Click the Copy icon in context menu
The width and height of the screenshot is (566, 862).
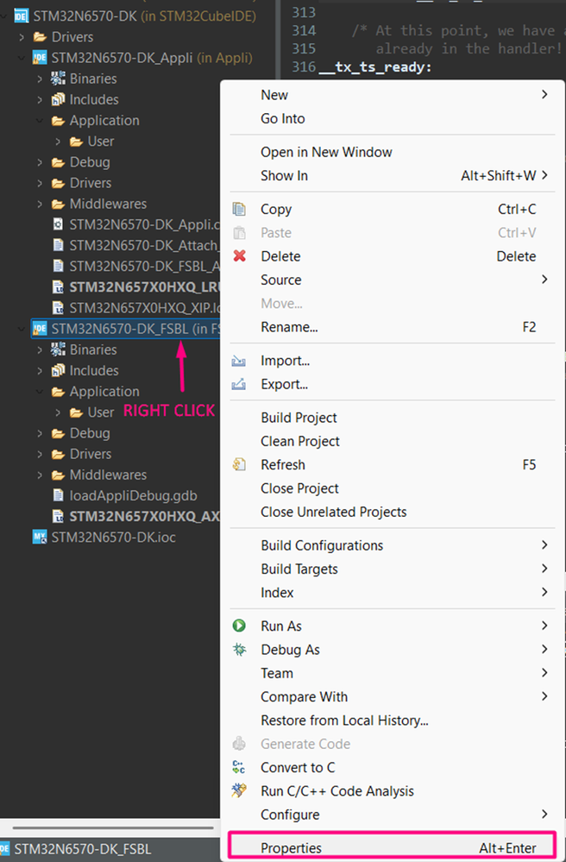[x=240, y=209]
